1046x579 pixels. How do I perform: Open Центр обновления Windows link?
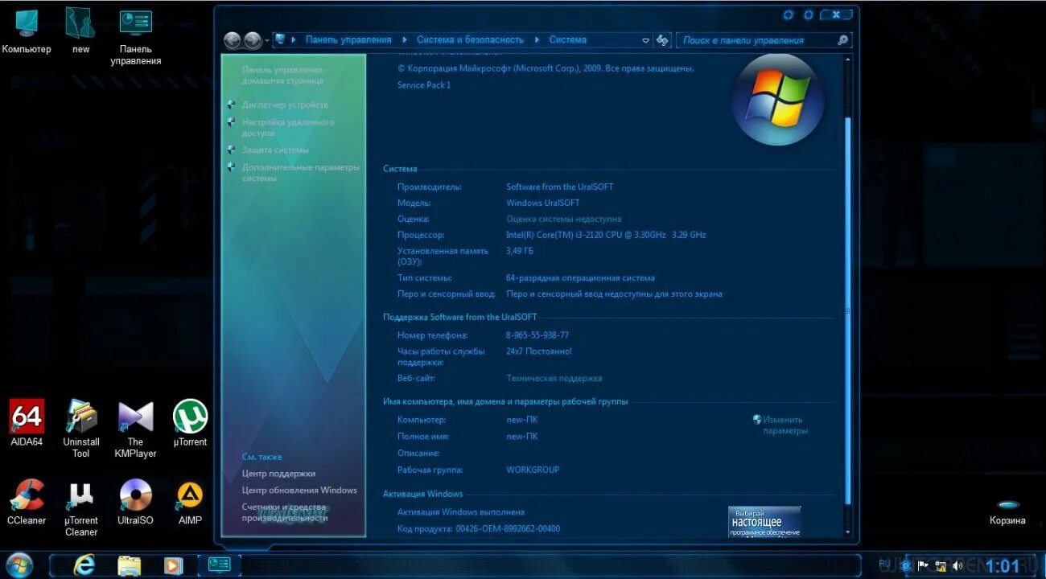(299, 491)
